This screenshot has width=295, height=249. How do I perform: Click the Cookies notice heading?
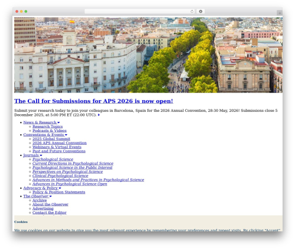coord(21,222)
